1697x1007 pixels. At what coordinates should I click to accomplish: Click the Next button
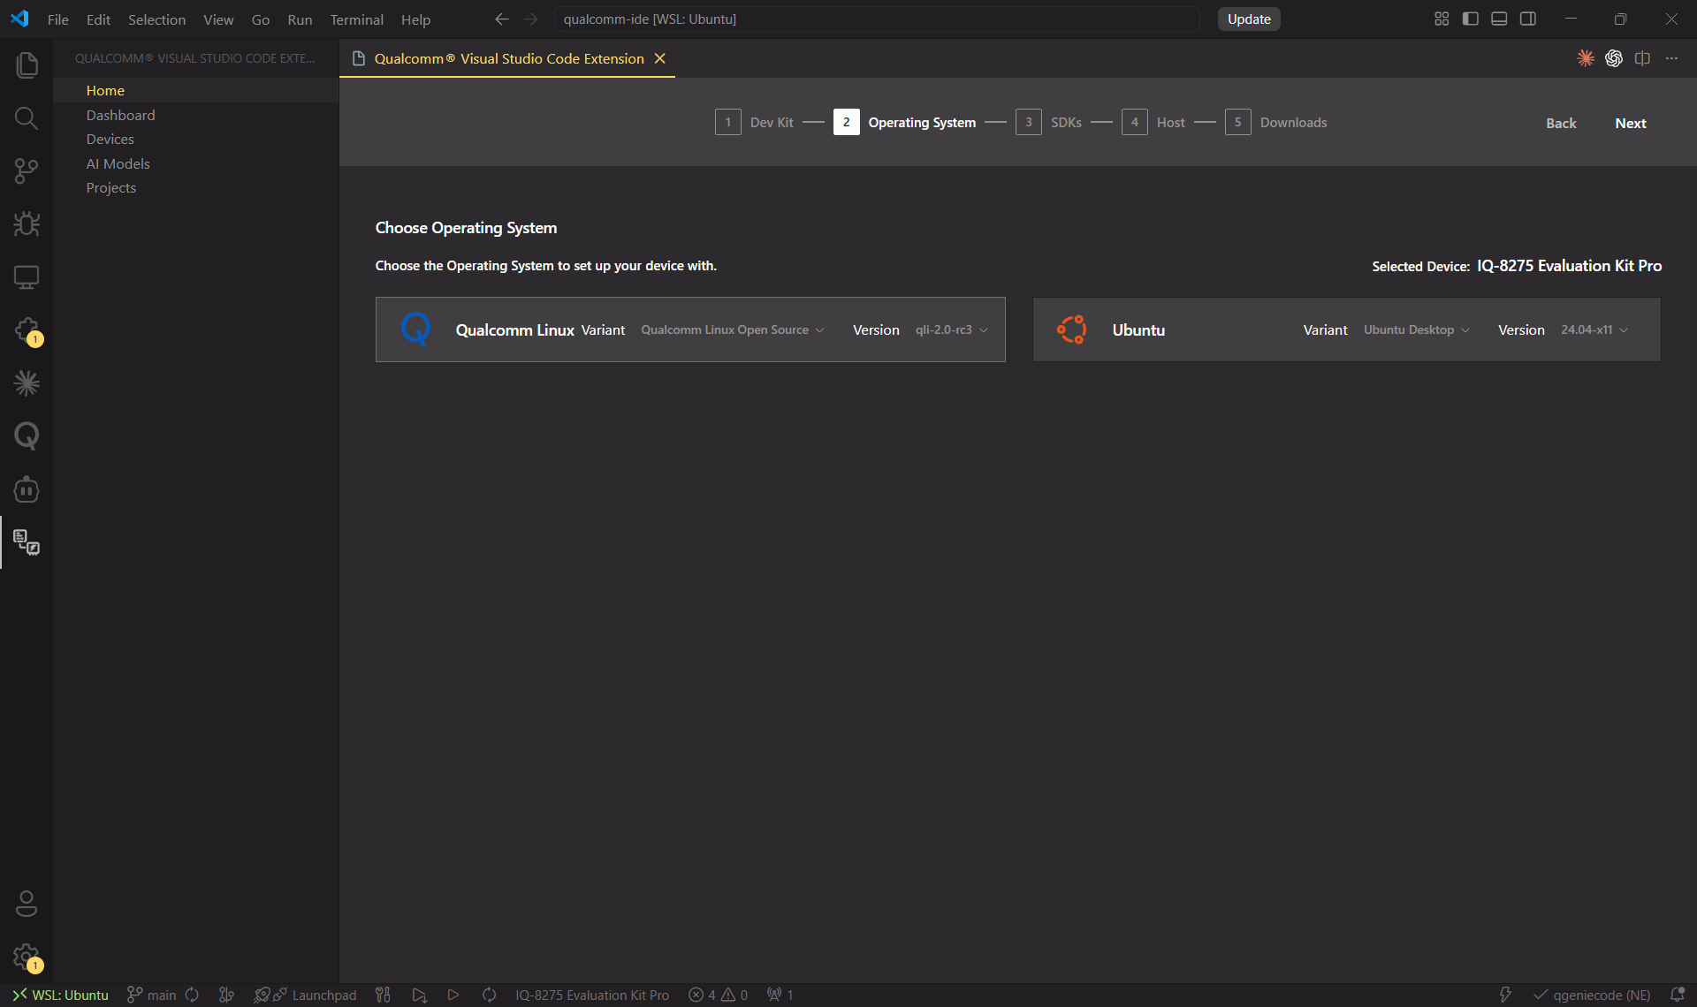(x=1631, y=123)
